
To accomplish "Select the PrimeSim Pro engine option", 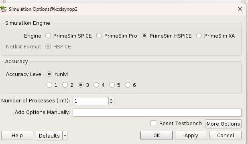I will [99, 36].
